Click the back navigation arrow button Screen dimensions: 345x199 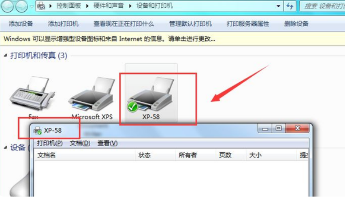7,6
